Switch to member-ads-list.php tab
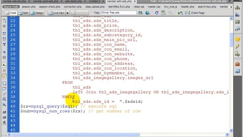The height and width of the screenshot is (137, 243). pos(14,1)
